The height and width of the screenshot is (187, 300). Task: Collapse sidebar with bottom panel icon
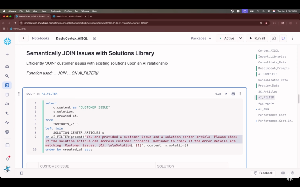click(21, 173)
